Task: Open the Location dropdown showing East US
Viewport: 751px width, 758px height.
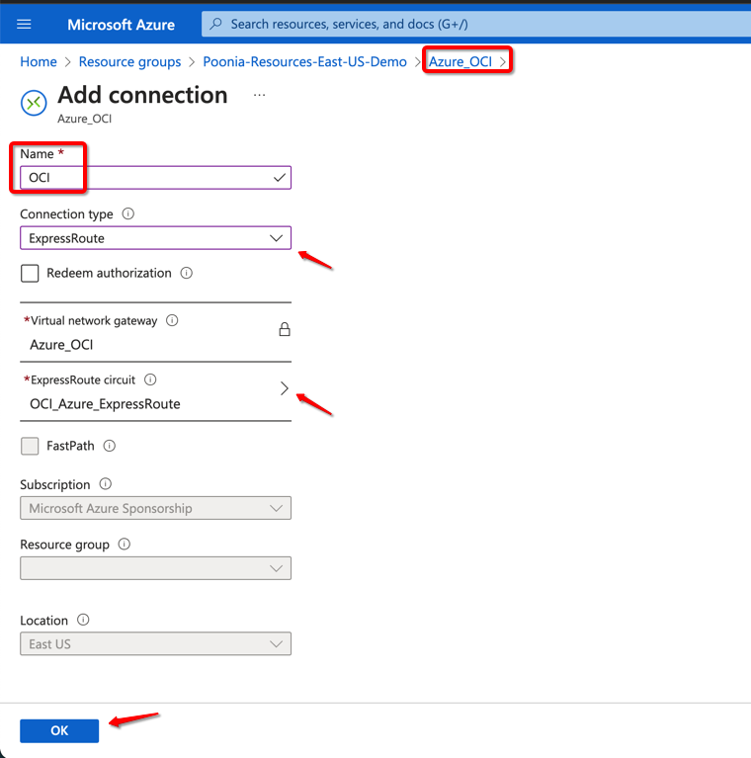Action: coord(155,644)
